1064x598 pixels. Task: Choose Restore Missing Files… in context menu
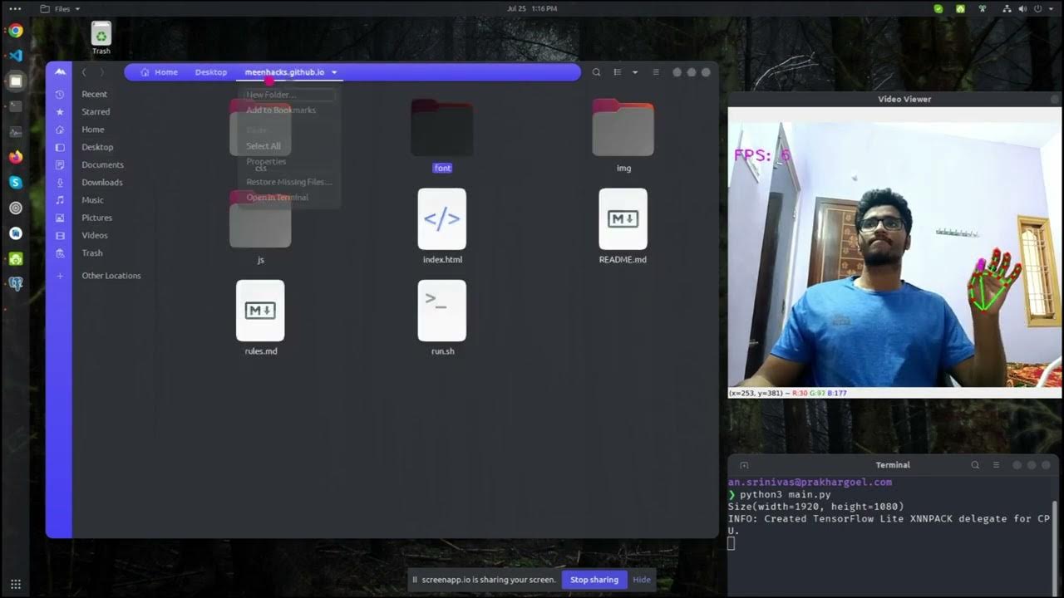[288, 182]
